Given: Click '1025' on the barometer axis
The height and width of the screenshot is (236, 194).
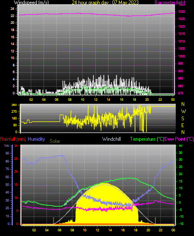Looking at the screenshot, I should point(181,19).
